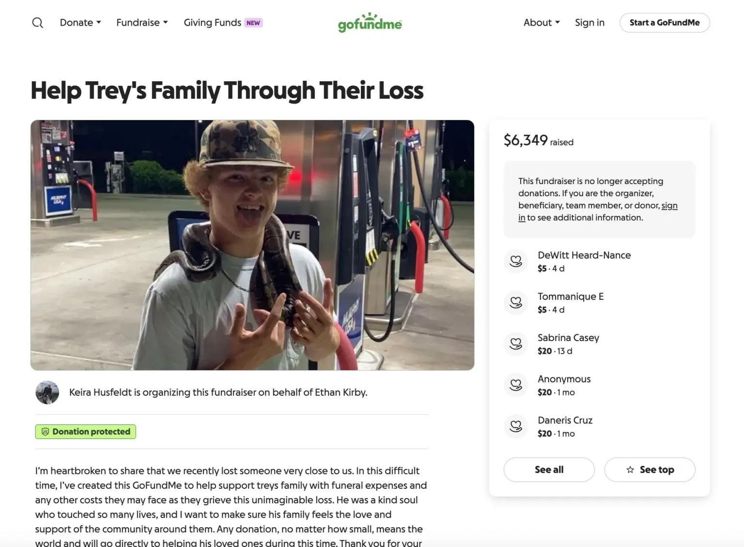Expand the About dropdown menu
The height and width of the screenshot is (547, 744).
point(542,23)
